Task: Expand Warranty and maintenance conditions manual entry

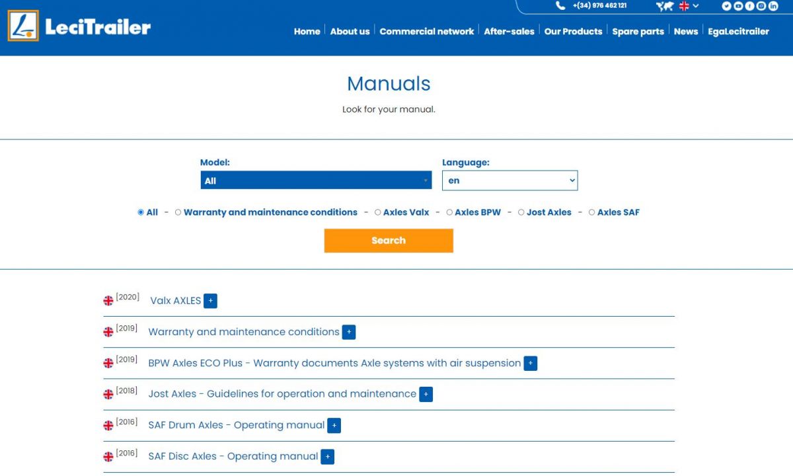Action: (349, 332)
